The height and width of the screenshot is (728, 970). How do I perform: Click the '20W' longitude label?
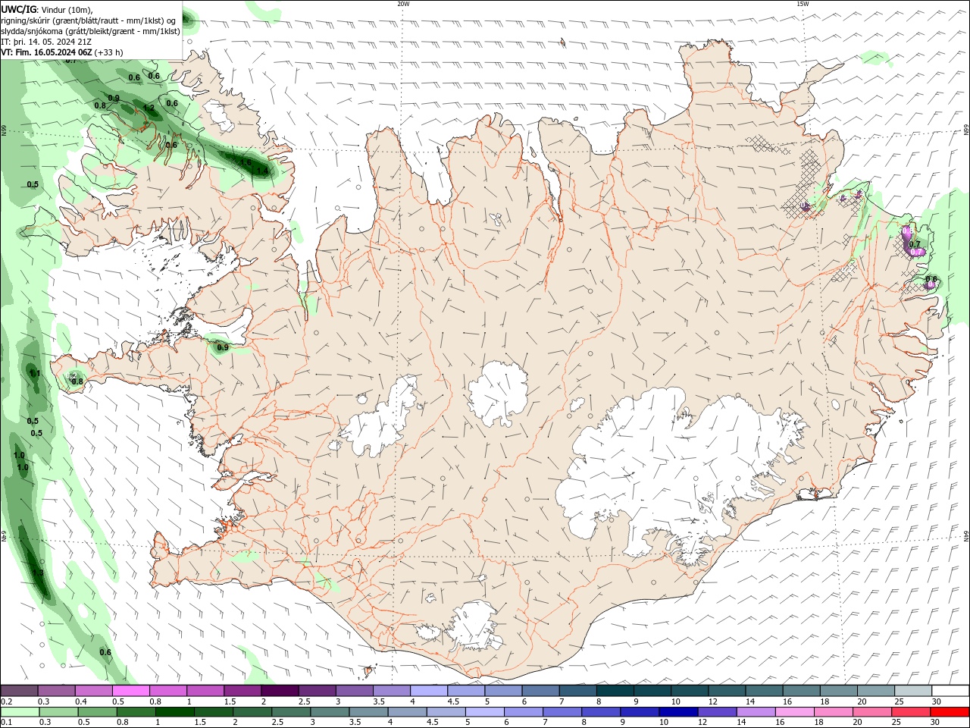[403, 4]
